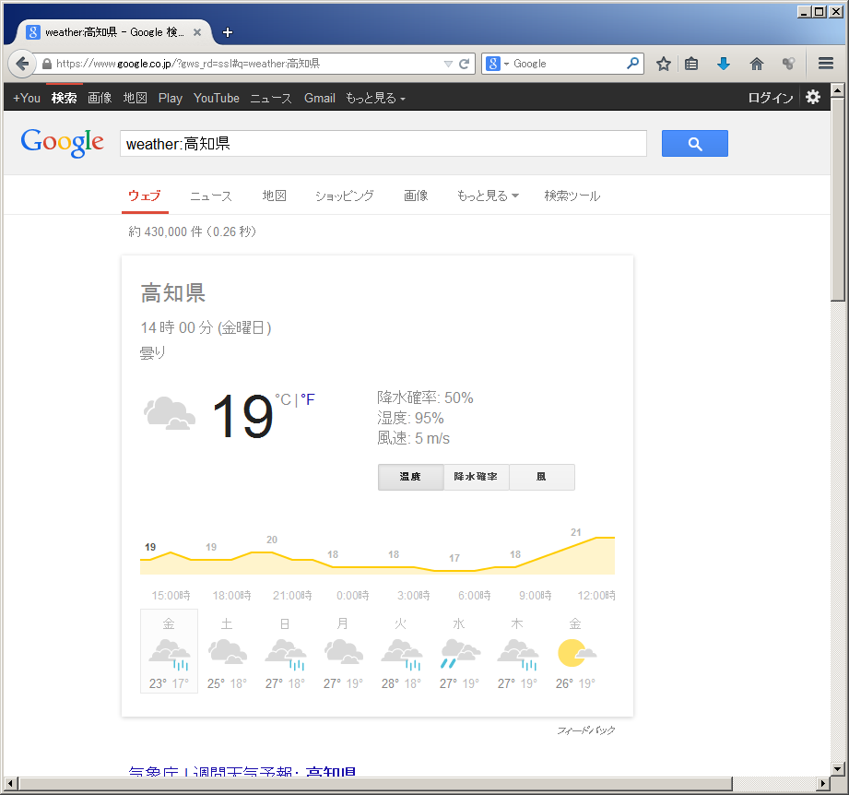Image resolution: width=849 pixels, height=795 pixels.
Task: Open the 検索ツール options
Action: point(572,196)
